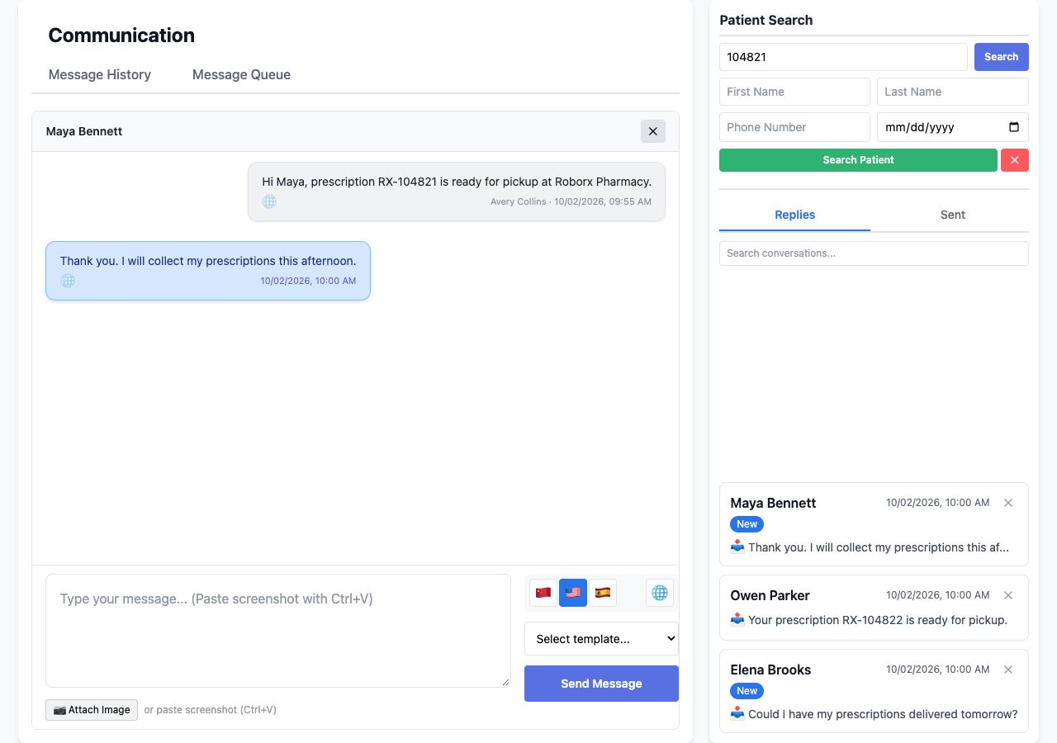Click the Phone Number input field

pyautogui.click(x=794, y=127)
